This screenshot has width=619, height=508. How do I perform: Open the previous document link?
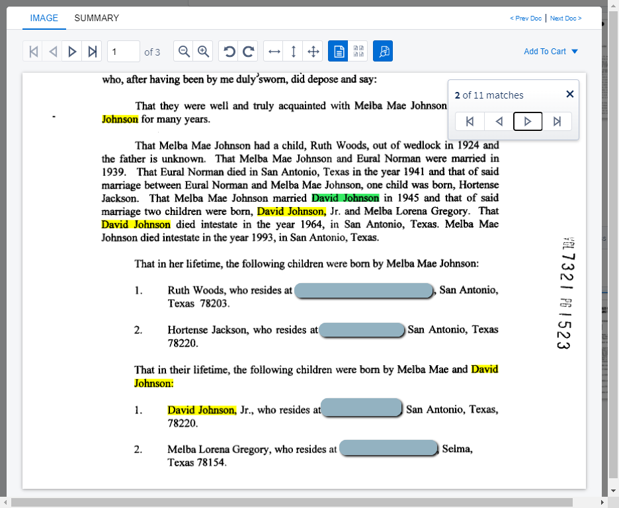coord(526,19)
